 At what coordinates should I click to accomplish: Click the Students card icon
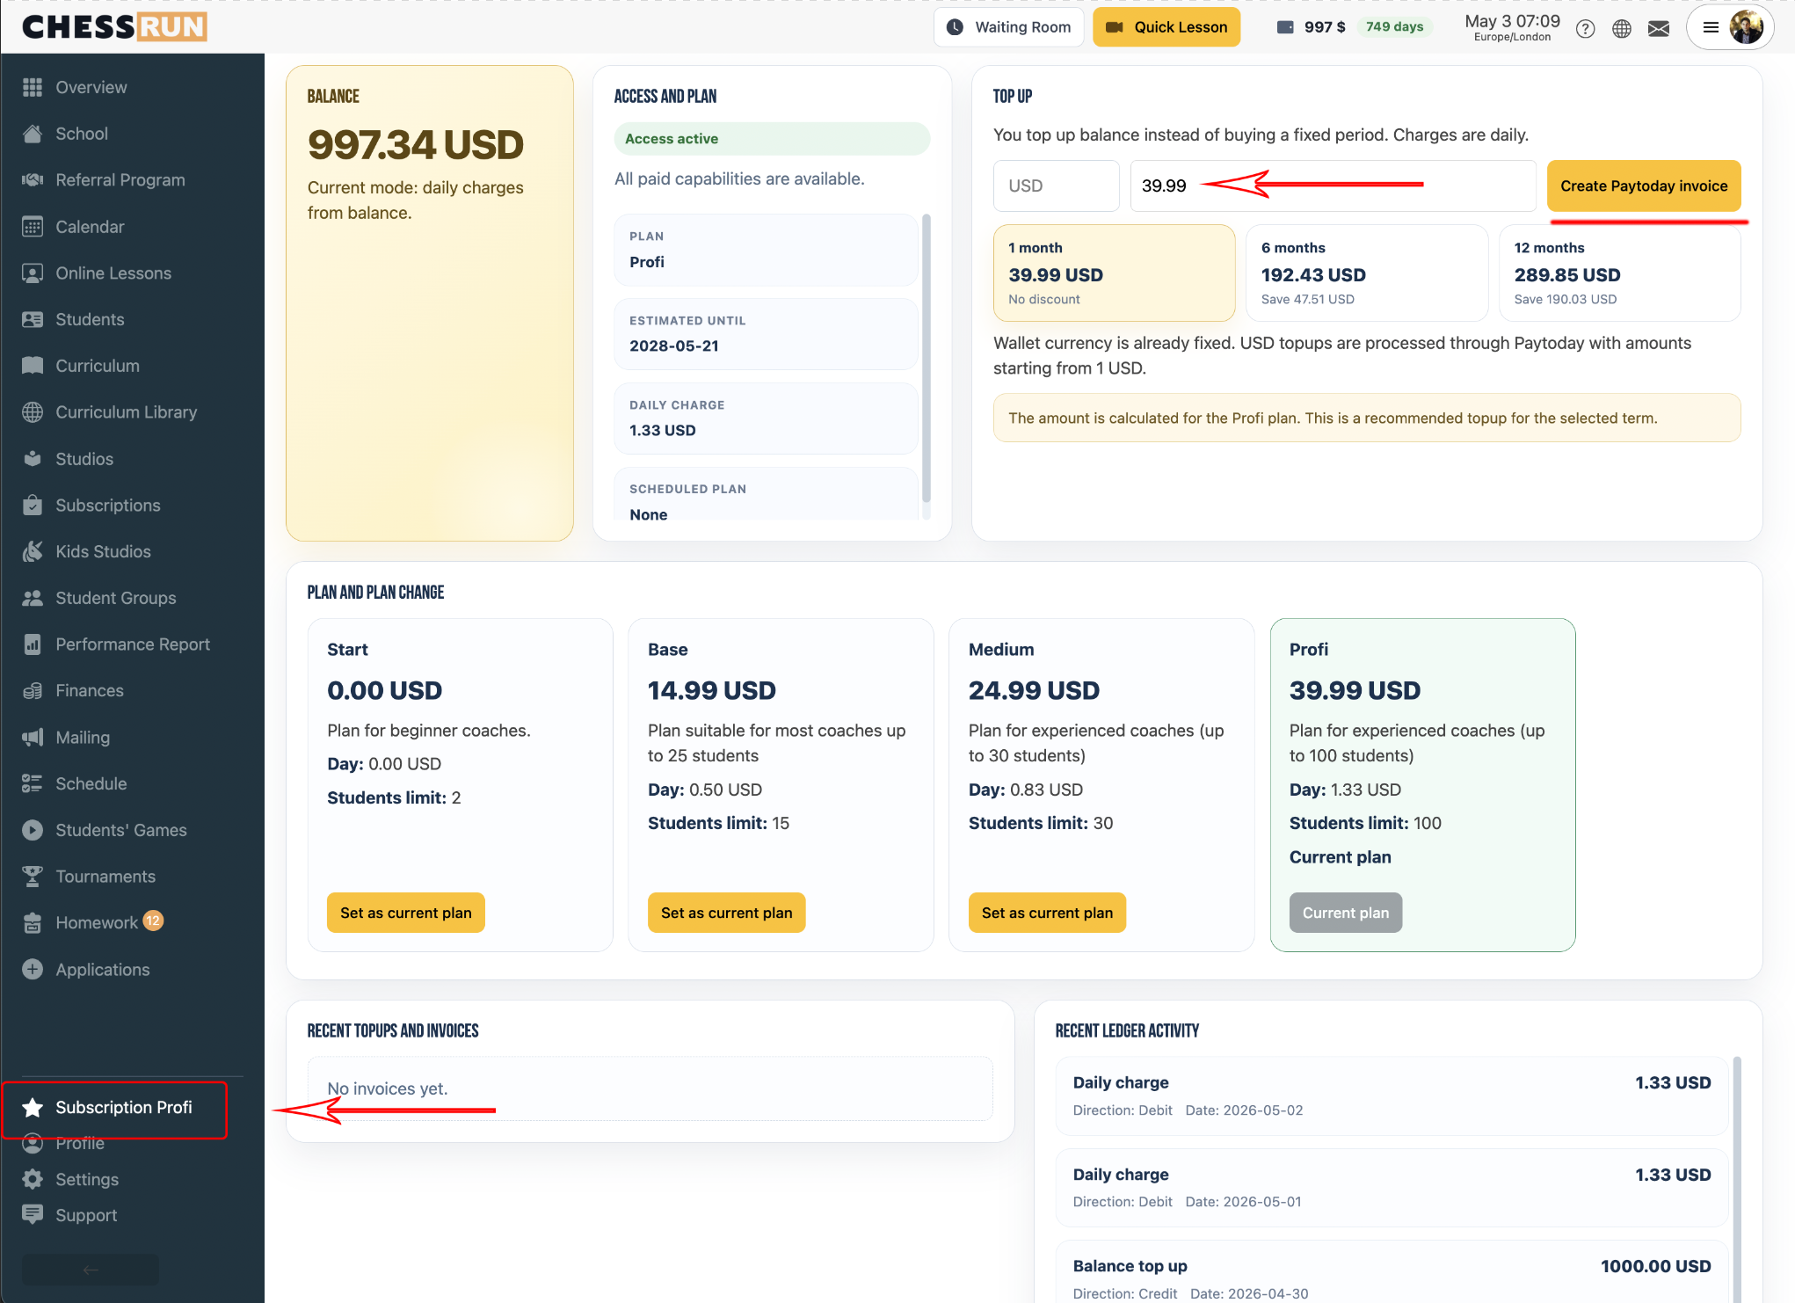pyautogui.click(x=33, y=319)
